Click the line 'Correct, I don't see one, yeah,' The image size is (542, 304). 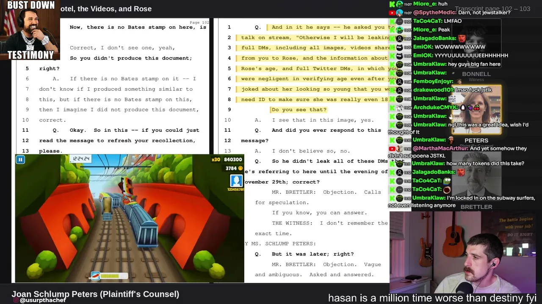pos(122,48)
